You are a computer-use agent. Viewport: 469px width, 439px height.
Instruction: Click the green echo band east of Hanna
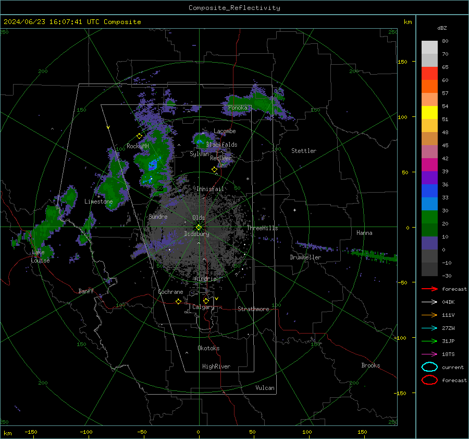[374, 255]
